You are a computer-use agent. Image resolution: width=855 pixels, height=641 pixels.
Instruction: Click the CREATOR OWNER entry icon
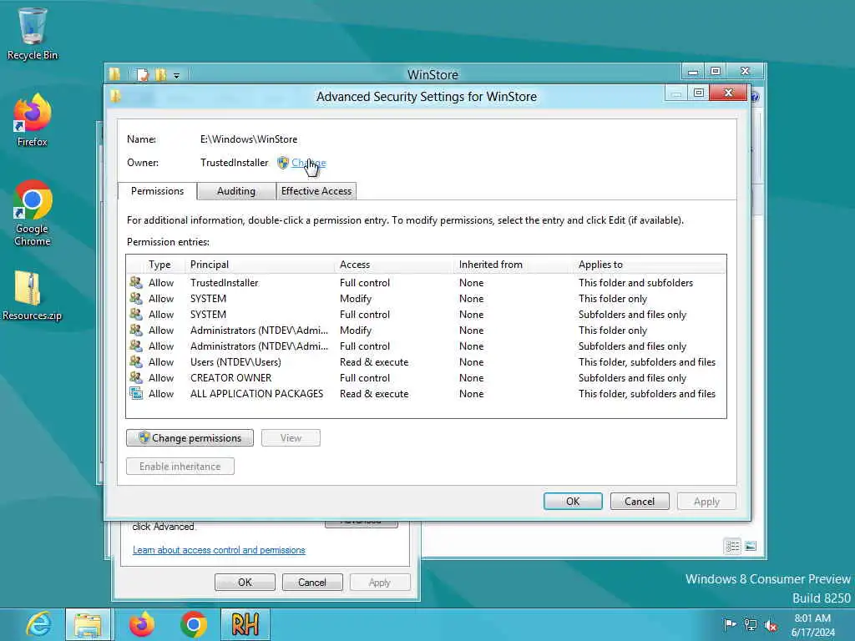pos(136,377)
